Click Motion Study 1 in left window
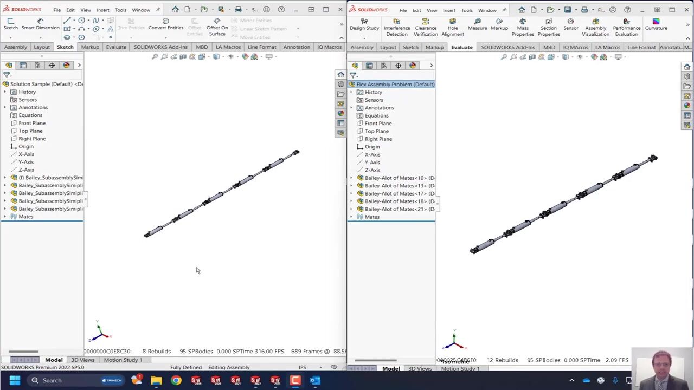The height and width of the screenshot is (390, 694). pyautogui.click(x=123, y=360)
